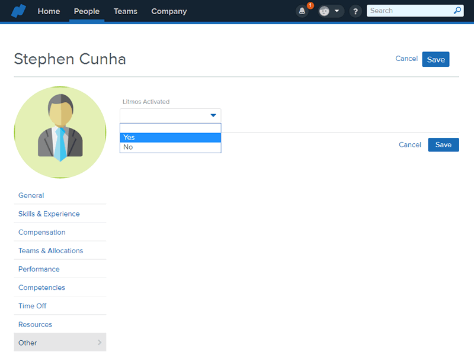
Task: Open the user avatar menu
Action: point(324,11)
